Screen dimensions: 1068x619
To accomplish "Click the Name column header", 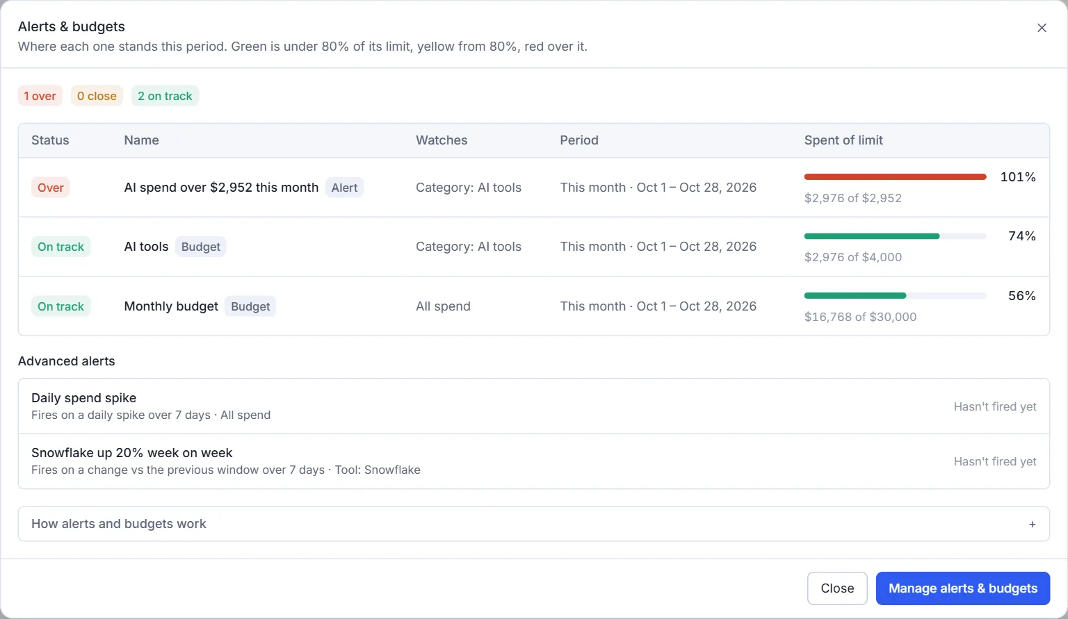I will click(x=141, y=140).
